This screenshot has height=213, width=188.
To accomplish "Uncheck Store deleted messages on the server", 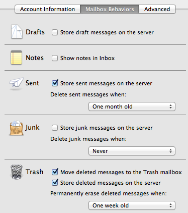I will coord(55,183).
